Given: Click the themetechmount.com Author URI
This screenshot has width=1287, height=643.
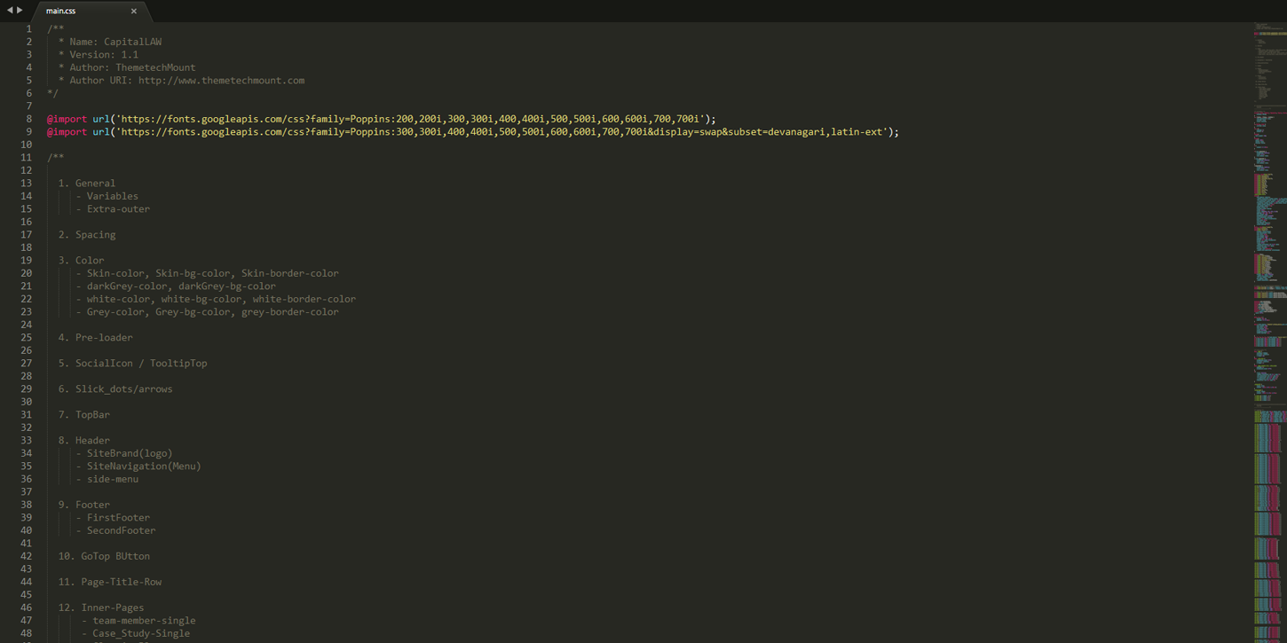Looking at the screenshot, I should click(221, 80).
